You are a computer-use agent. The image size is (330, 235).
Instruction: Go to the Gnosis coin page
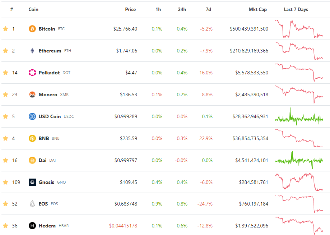tap(46, 182)
